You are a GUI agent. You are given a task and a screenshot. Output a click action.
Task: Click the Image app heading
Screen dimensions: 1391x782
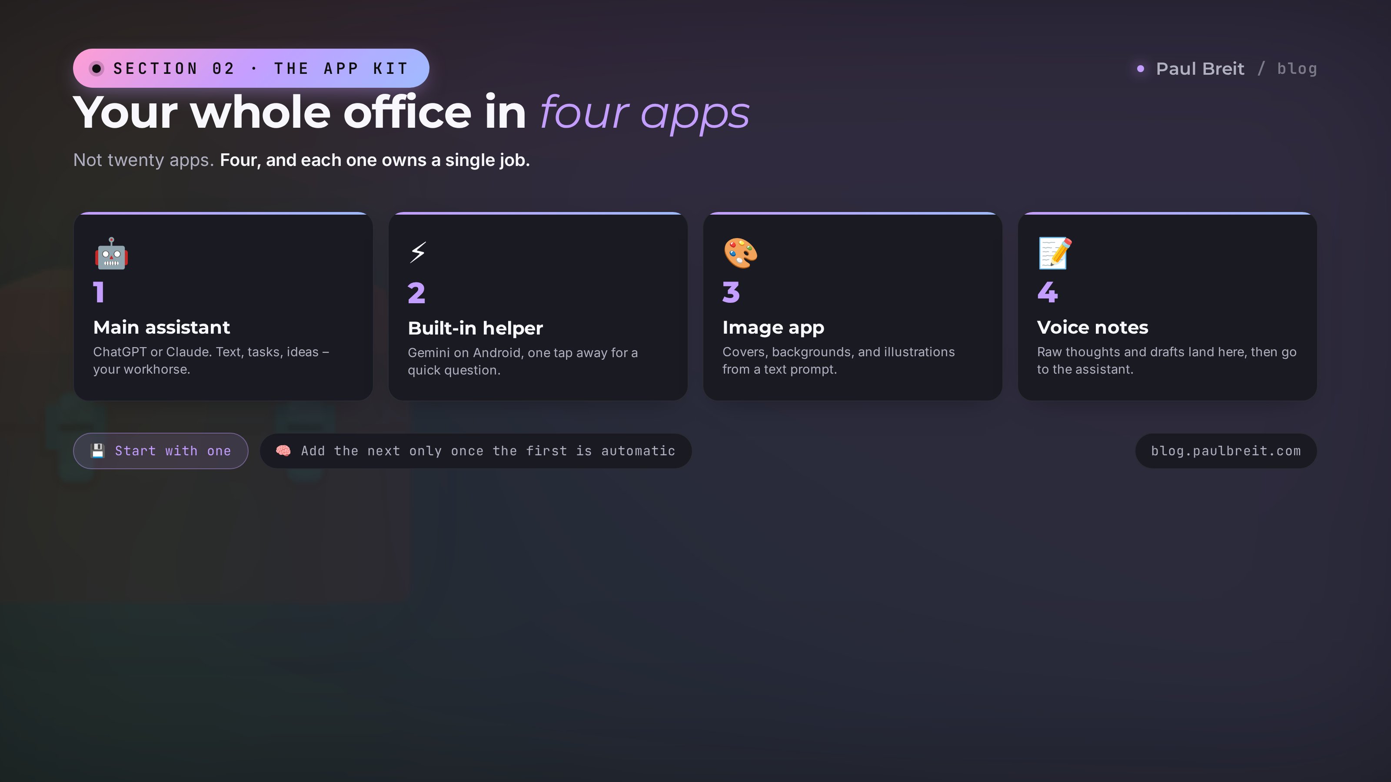click(773, 328)
